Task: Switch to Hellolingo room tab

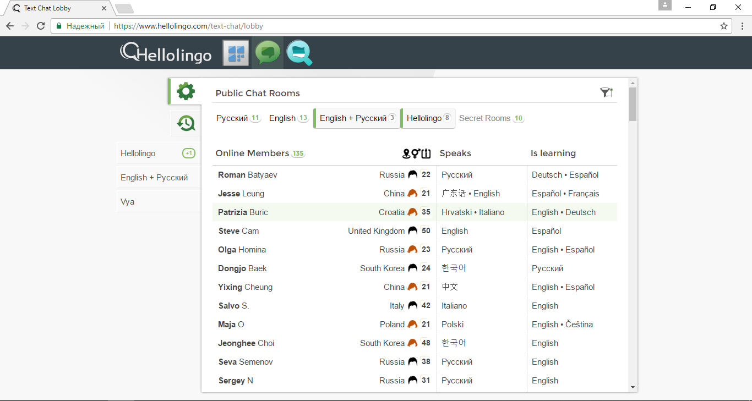Action: coord(428,118)
